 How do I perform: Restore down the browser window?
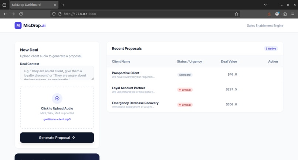pos(288,5)
